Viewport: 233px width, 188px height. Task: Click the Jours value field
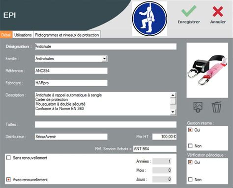[x=162, y=179]
